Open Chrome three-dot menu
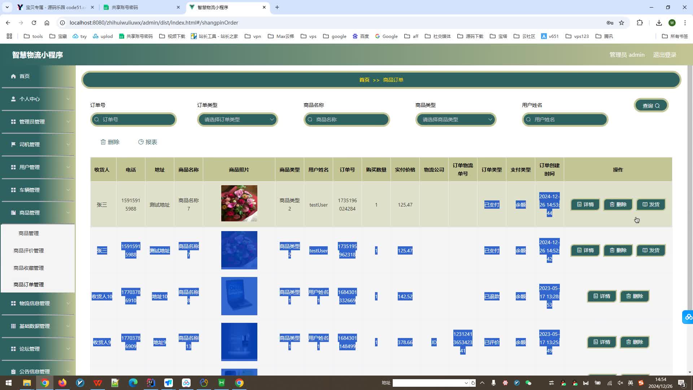 tap(685, 23)
